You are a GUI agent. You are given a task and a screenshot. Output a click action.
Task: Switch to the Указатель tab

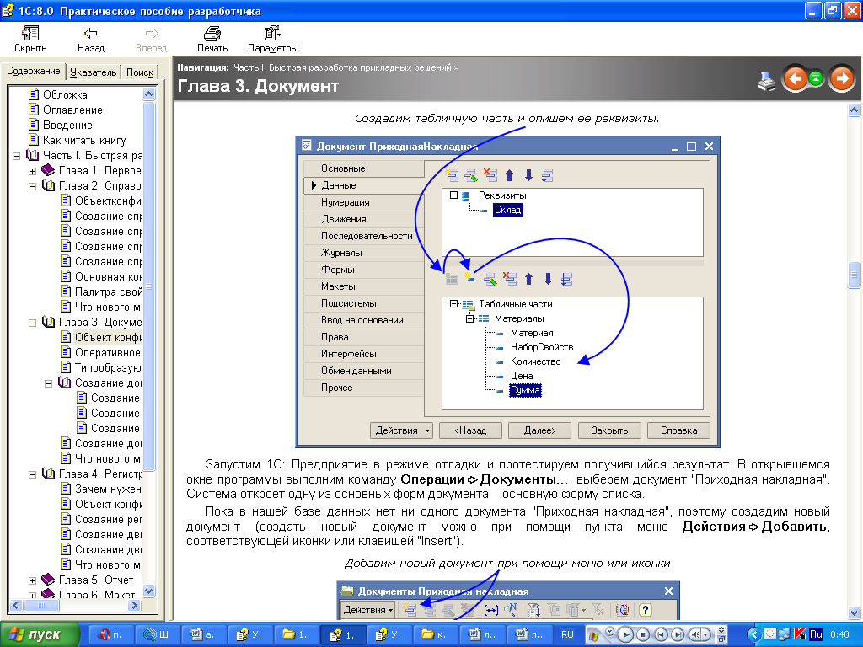[94, 72]
